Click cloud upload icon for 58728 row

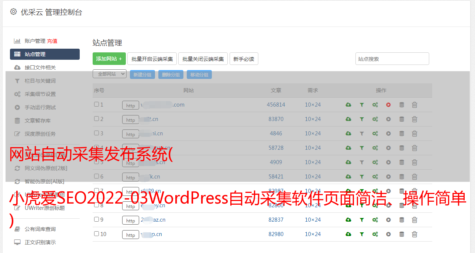[x=348, y=148]
